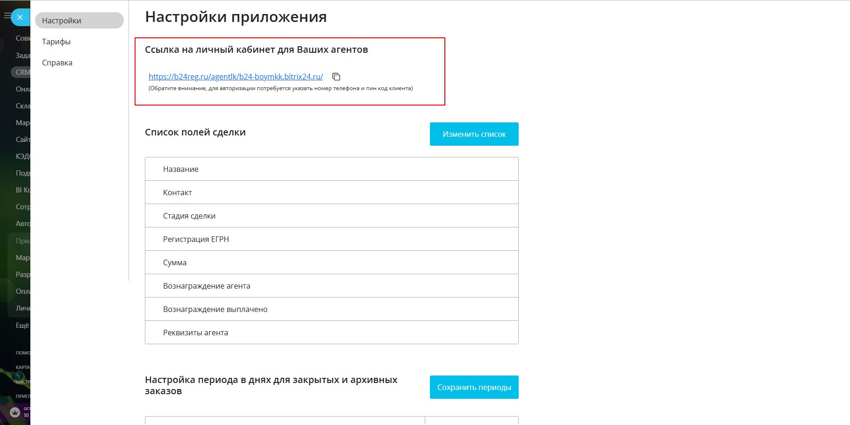This screenshot has width=850, height=425.
Task: Click the note about phone and PIN authorization
Action: pyautogui.click(x=281, y=88)
